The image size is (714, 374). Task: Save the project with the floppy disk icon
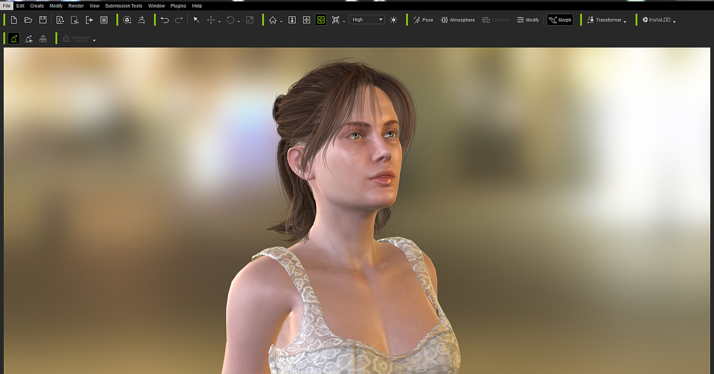(x=43, y=20)
